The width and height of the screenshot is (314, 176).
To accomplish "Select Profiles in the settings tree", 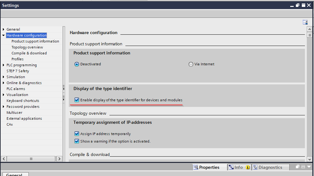I will tap(18, 59).
